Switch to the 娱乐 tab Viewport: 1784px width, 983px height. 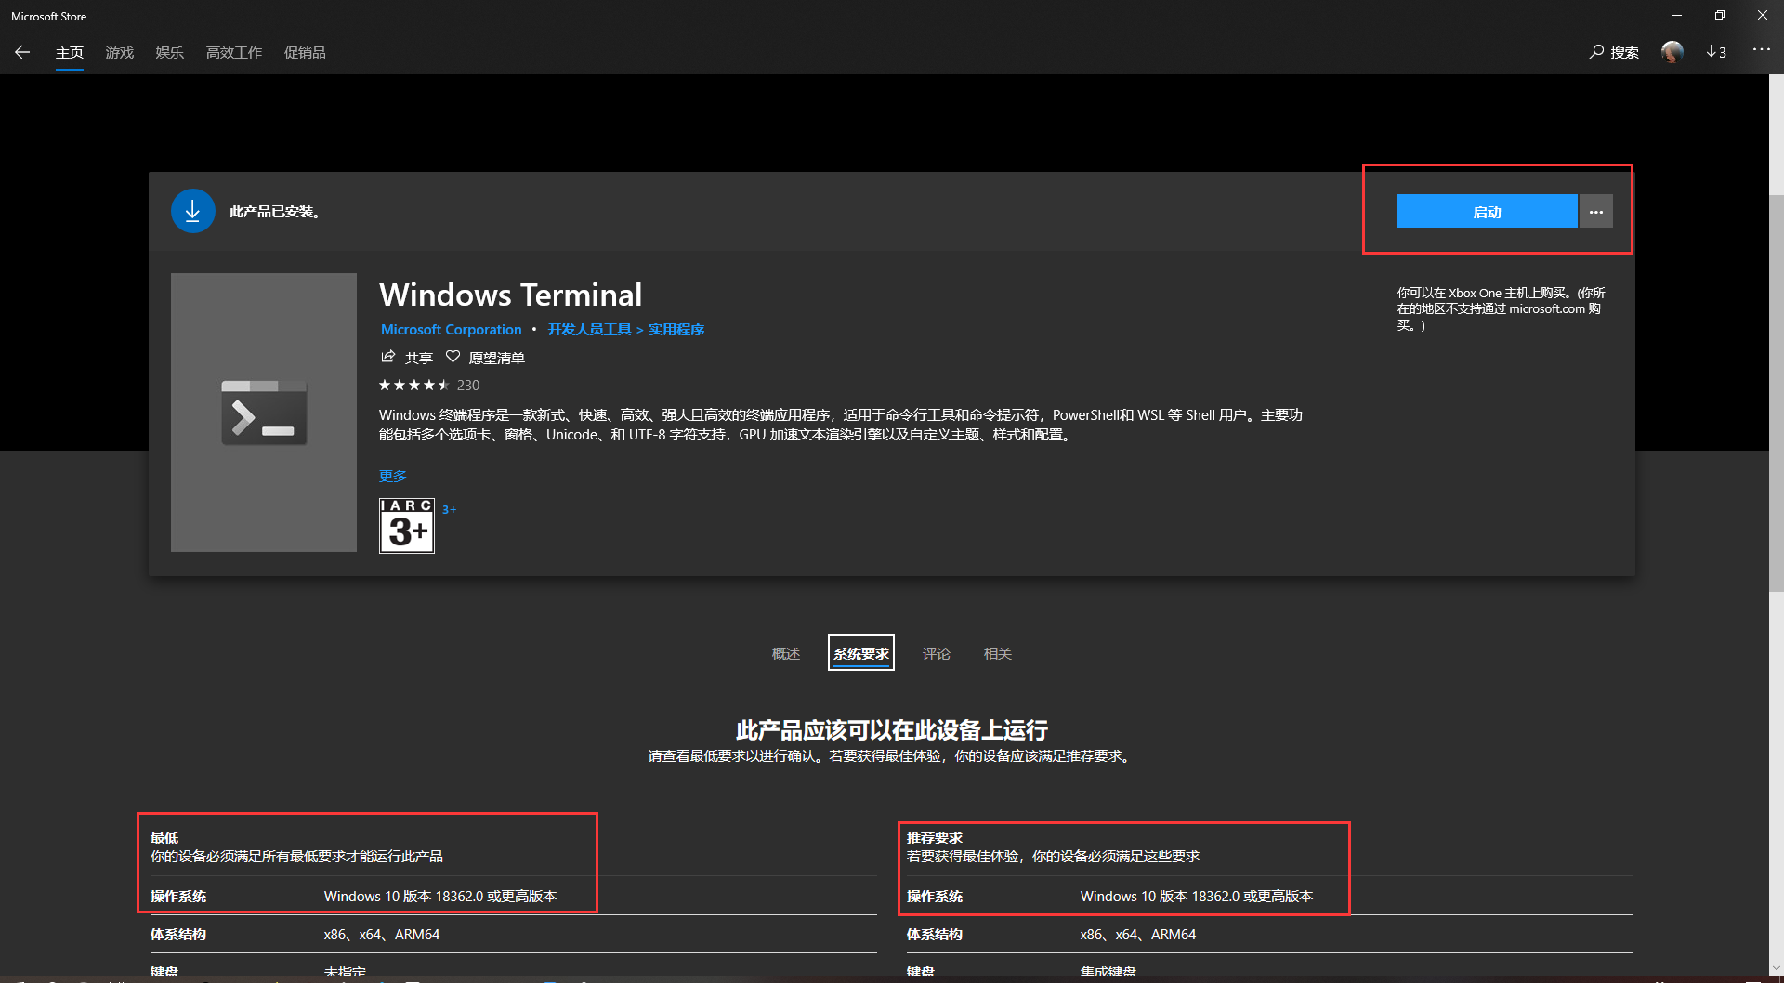pyautogui.click(x=170, y=53)
